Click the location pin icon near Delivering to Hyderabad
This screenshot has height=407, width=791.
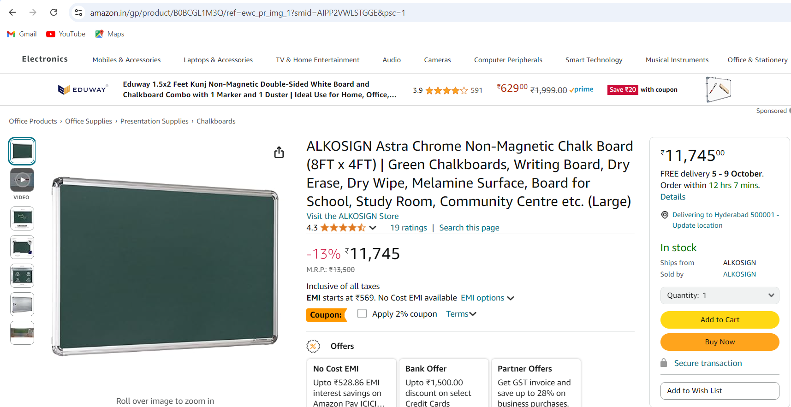point(665,215)
